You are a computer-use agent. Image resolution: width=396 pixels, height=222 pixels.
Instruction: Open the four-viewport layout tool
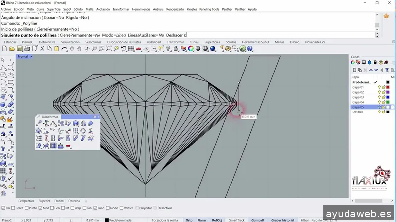(131, 49)
